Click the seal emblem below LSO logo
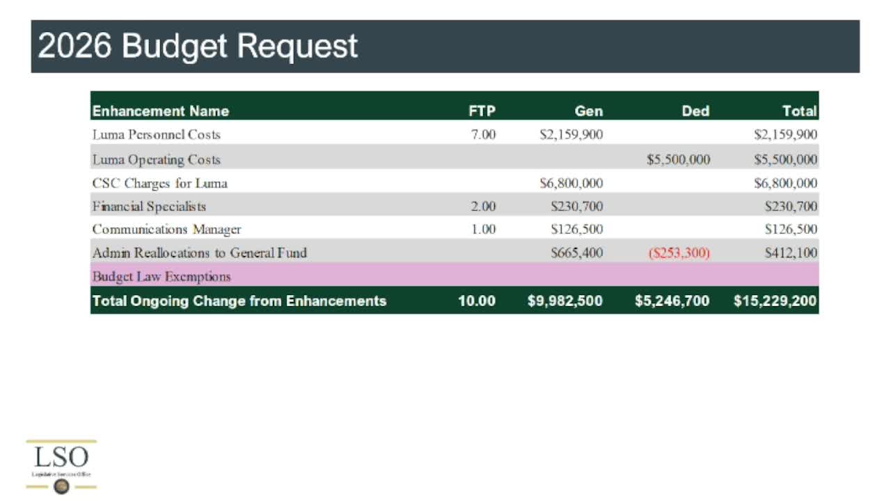 pos(61,487)
